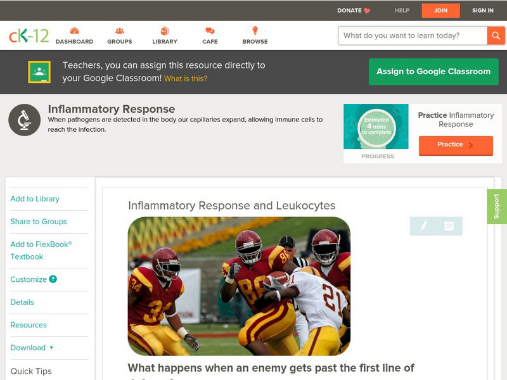The height and width of the screenshot is (380, 507).
Task: Click the Donate heart icon
Action: coord(367,11)
